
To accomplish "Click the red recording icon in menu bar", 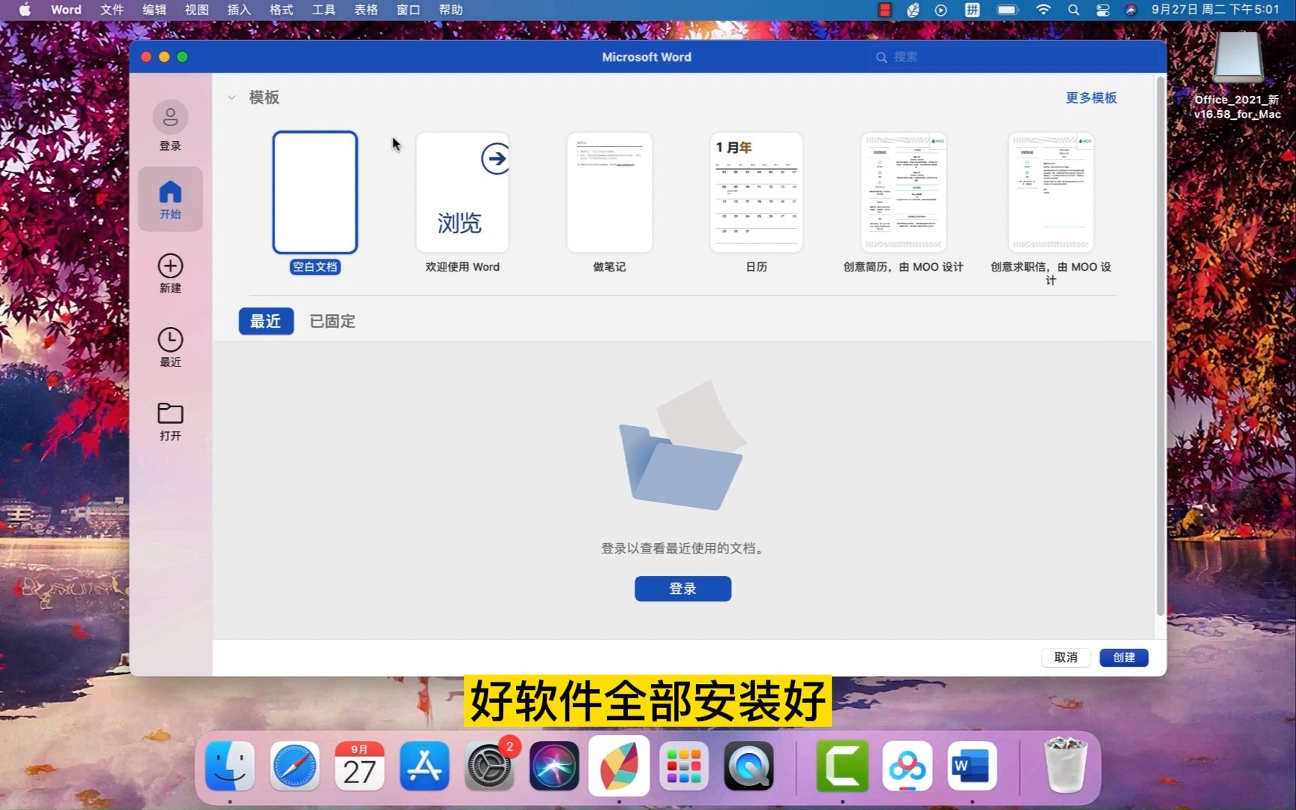I will click(885, 10).
